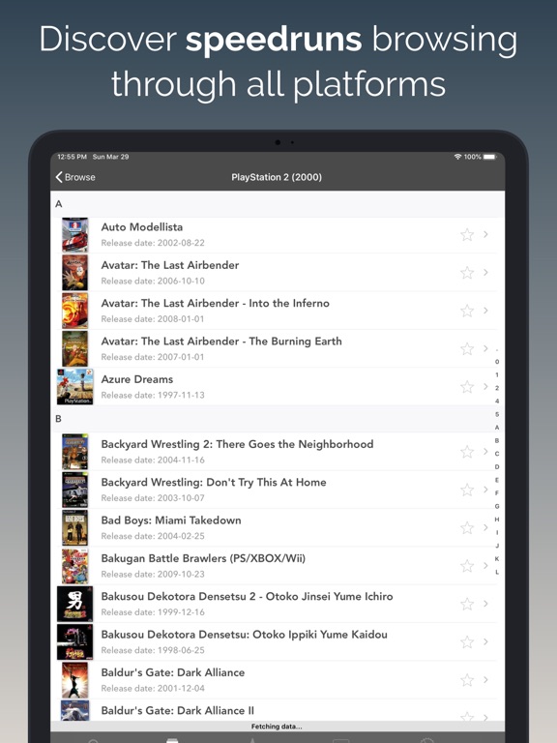The height and width of the screenshot is (743, 557).
Task: Select Backyard Wrestling 2: There Goes the Neighborhood
Action: (x=237, y=444)
